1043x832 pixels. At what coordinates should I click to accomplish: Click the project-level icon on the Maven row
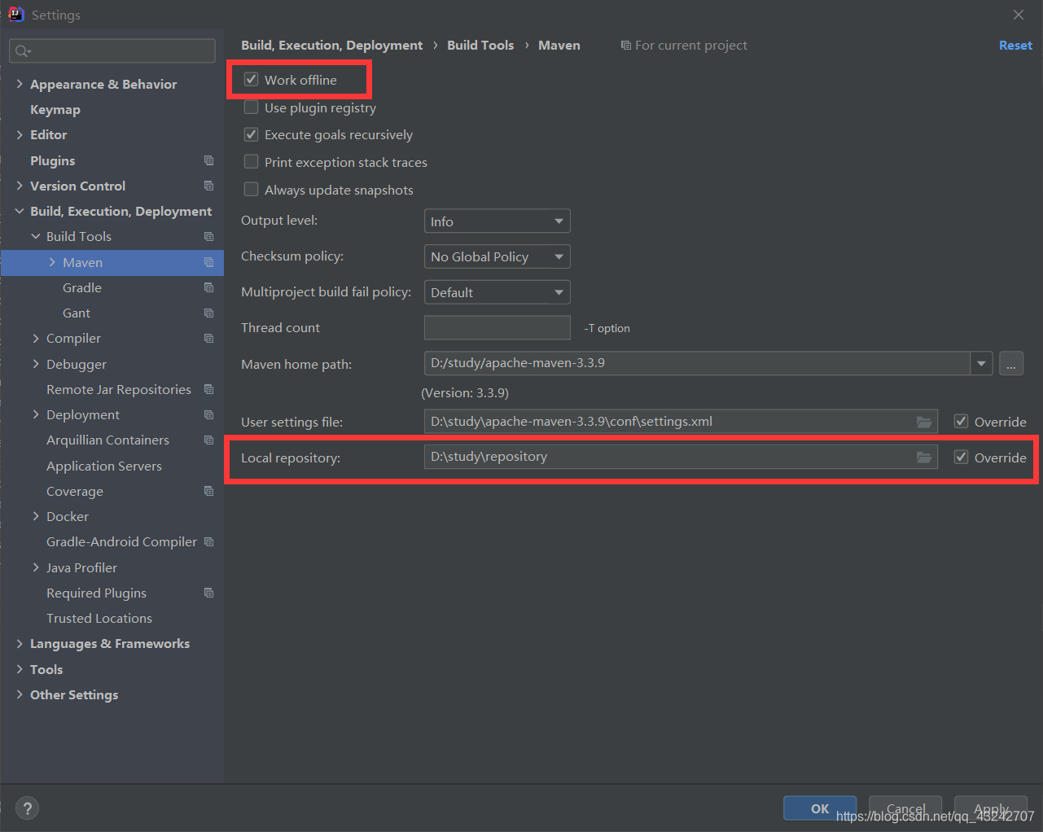click(209, 262)
